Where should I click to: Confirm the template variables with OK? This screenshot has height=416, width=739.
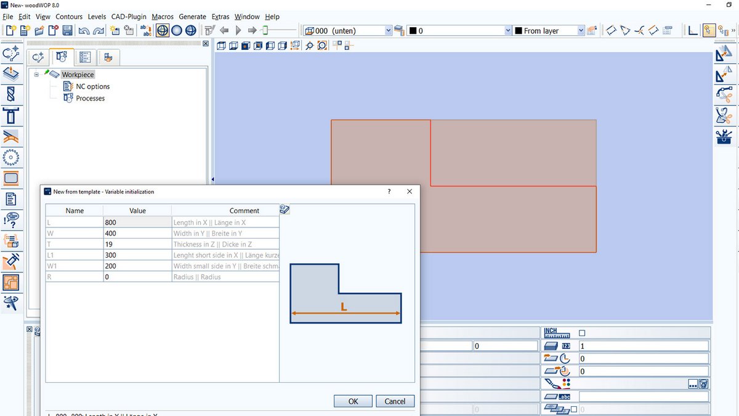(x=353, y=401)
